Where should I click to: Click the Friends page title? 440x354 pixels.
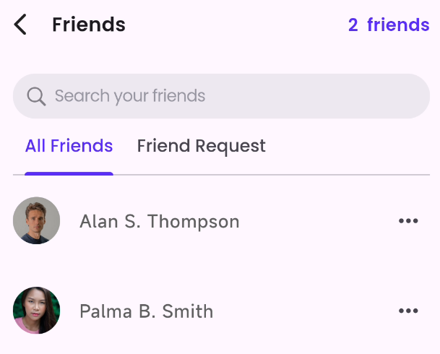[x=89, y=25]
